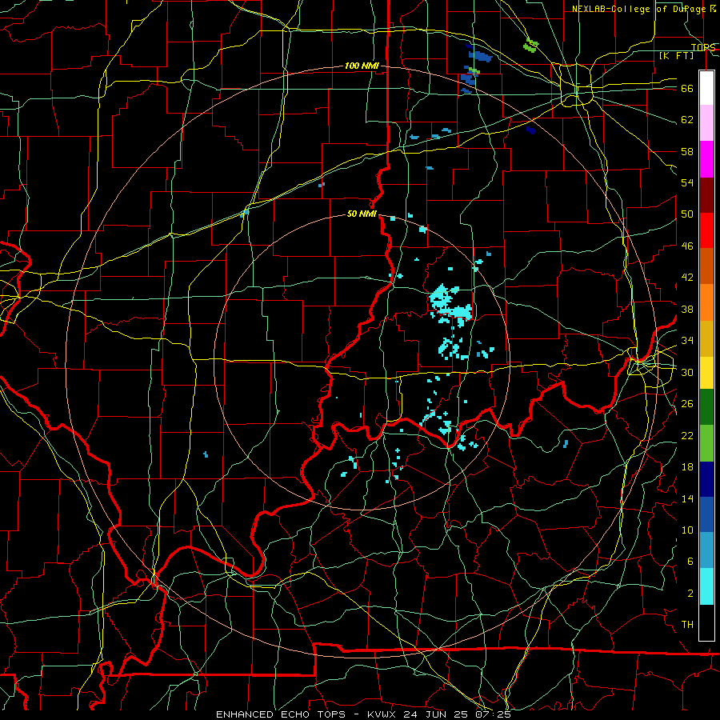
Task: Click the '30' legend value
Action: 687,372
